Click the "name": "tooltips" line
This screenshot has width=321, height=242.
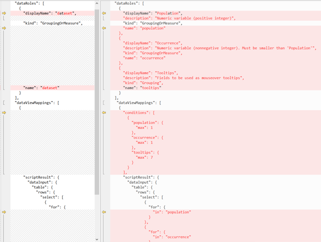click(x=142, y=88)
